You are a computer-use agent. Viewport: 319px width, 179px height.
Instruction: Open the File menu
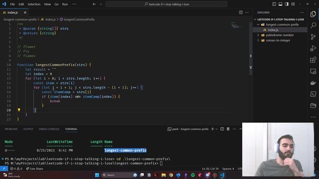point(12,4)
